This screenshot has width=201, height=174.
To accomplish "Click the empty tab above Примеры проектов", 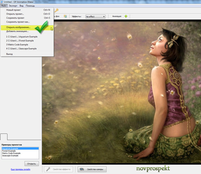I will point(4,137).
